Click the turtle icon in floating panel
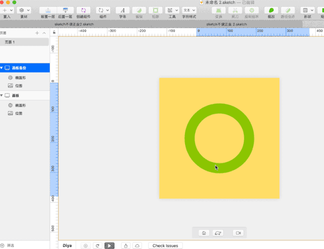Viewport: 324px width, 249px height. click(x=218, y=233)
